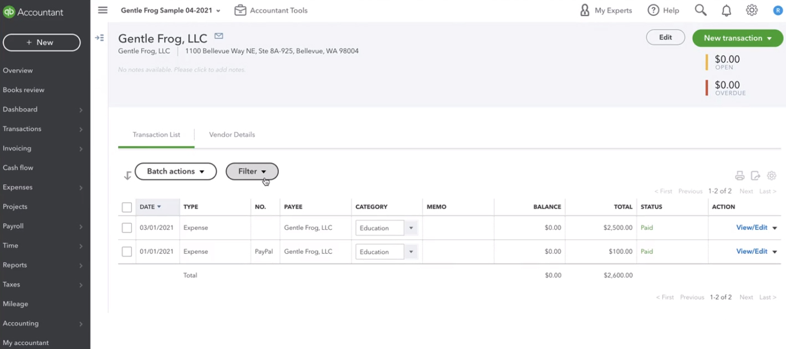The width and height of the screenshot is (786, 349).
Task: Click View/Edit for the 03/01/2021 expense
Action: pos(752,228)
